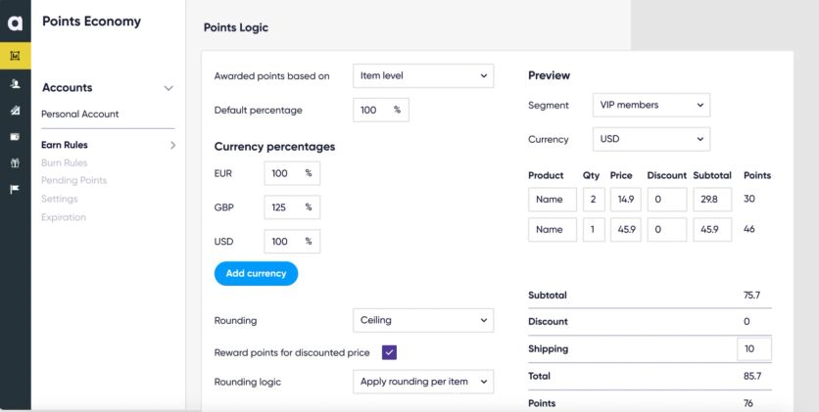This screenshot has width=819, height=412.
Task: Select the VIP members segment dropdown
Action: 650,105
